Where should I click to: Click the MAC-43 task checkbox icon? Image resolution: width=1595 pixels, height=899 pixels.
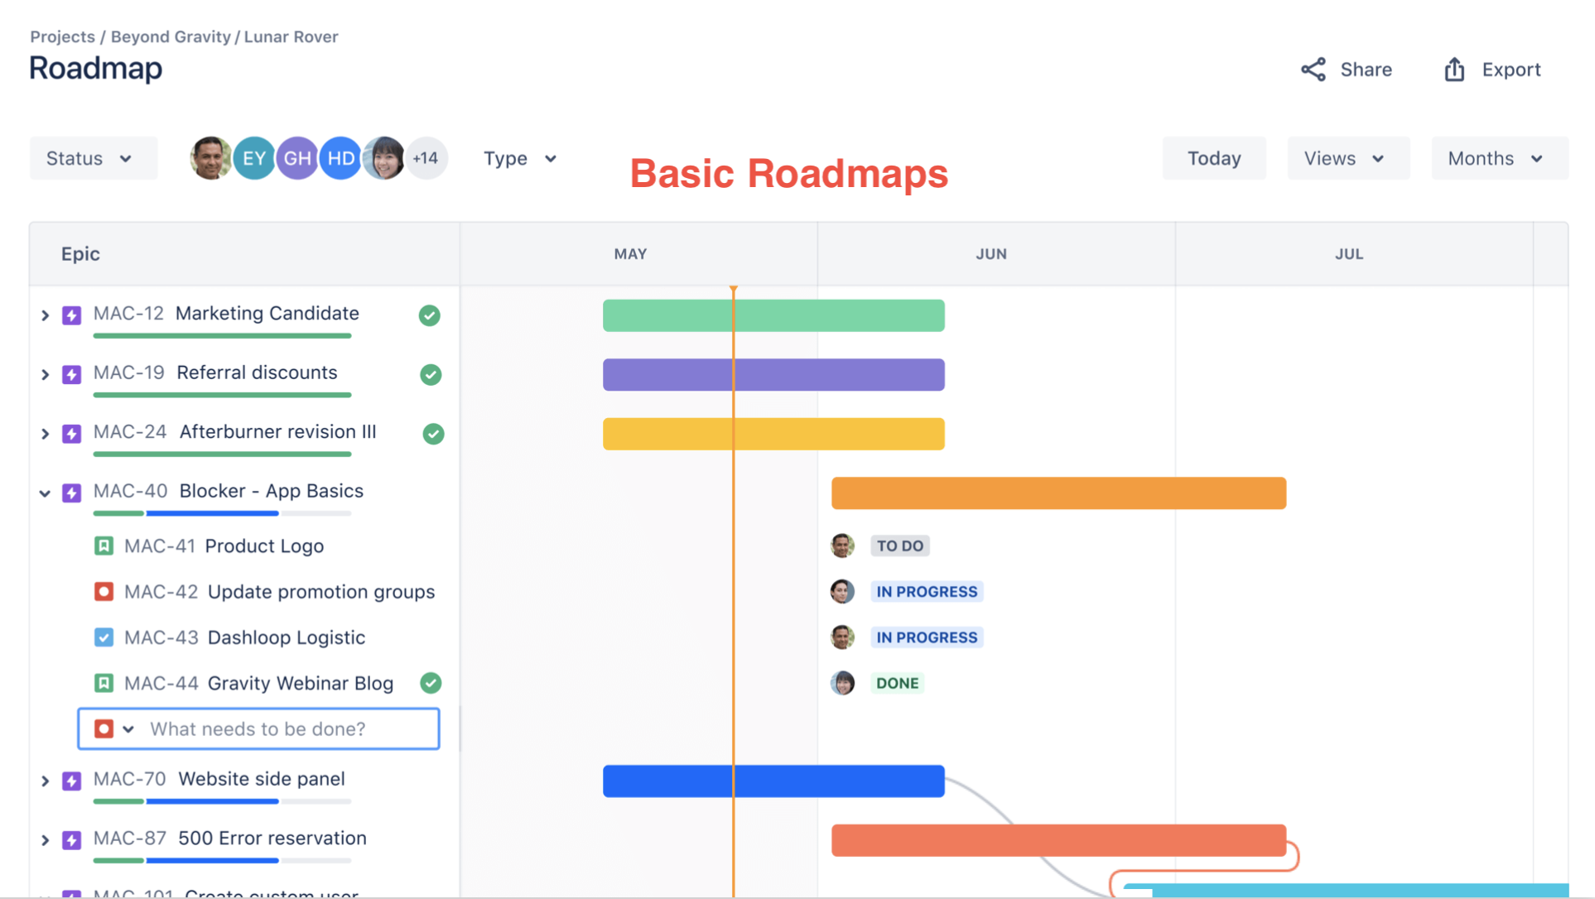tap(104, 637)
